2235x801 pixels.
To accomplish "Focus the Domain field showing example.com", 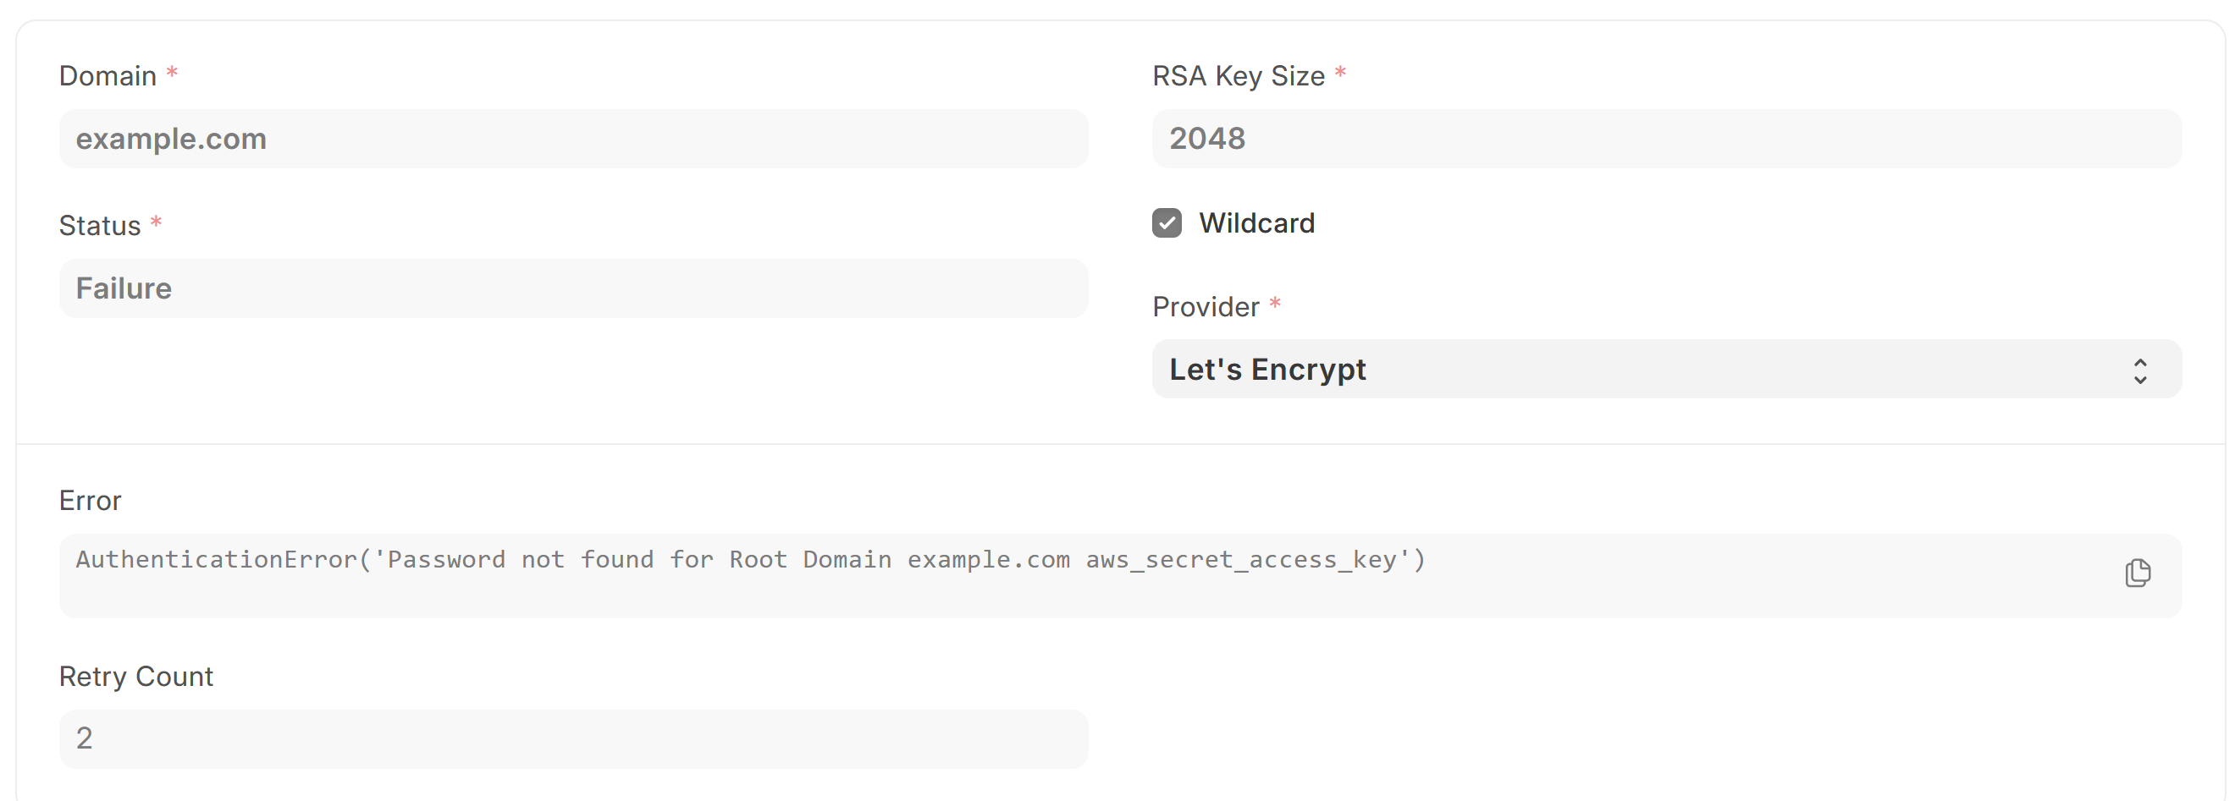I will (573, 139).
